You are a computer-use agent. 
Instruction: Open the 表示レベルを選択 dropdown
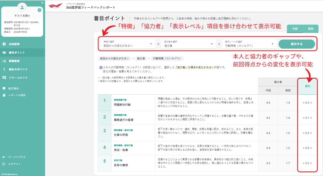coord(249,44)
